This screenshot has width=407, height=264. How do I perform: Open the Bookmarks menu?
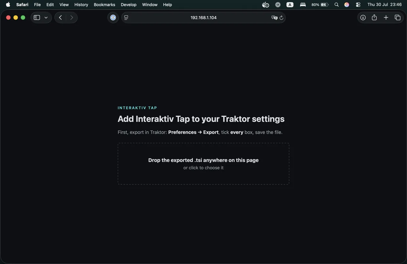click(104, 5)
